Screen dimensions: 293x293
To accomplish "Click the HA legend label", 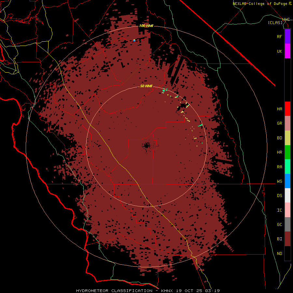I will [x=279, y=109].
